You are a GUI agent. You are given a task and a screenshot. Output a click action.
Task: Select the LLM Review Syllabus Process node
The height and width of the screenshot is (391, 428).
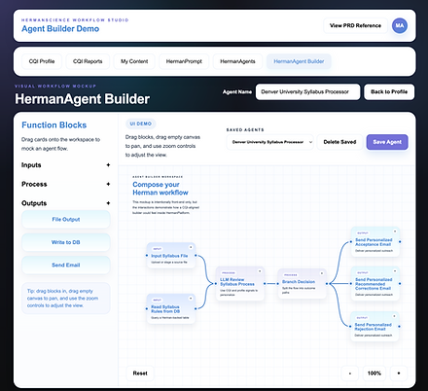pyautogui.click(x=240, y=284)
